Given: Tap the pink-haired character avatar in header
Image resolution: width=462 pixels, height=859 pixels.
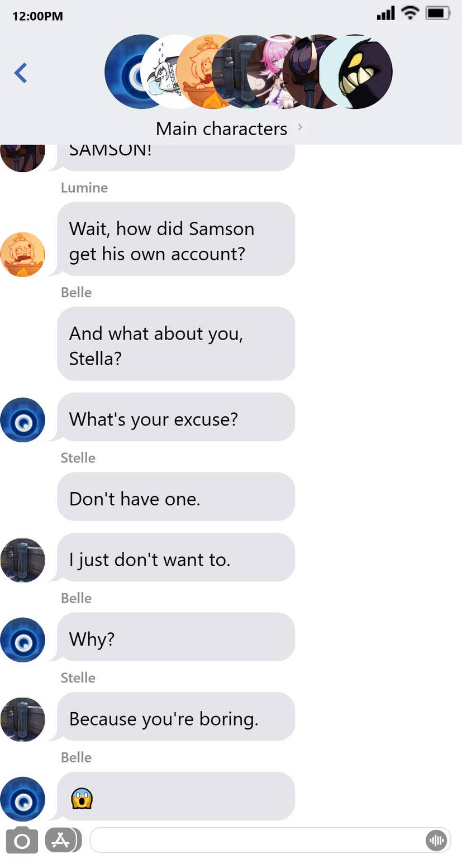Looking at the screenshot, I should coord(272,71).
